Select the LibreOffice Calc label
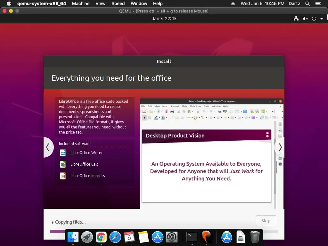 (x=84, y=164)
